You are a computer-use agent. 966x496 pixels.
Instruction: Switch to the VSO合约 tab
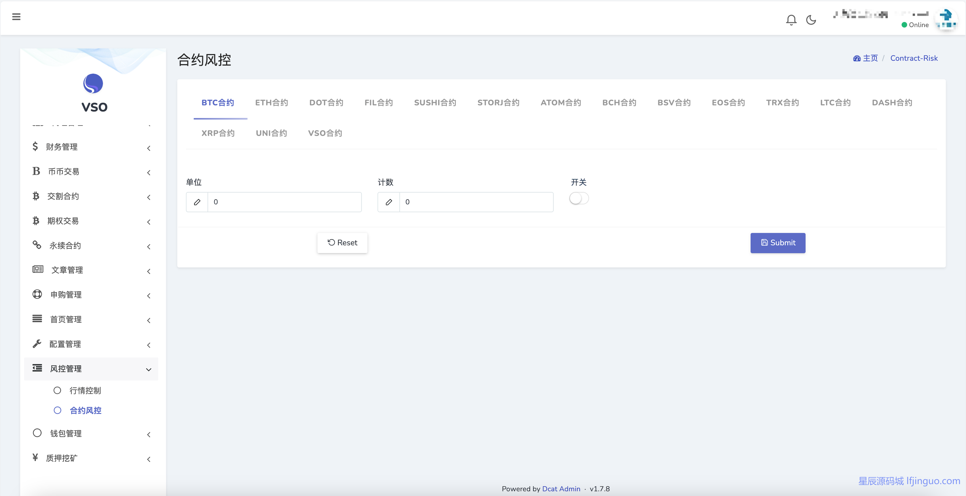(x=325, y=133)
